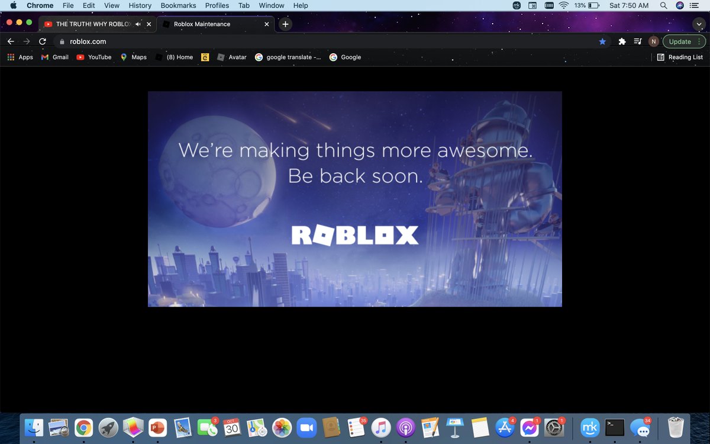Viewport: 710px width, 444px height.
Task: Open the YouTube bookmark
Action: click(94, 57)
